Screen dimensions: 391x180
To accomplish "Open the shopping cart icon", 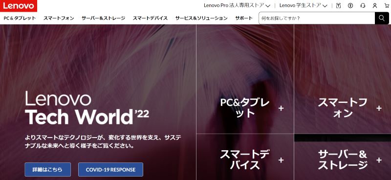I will pos(387,5).
